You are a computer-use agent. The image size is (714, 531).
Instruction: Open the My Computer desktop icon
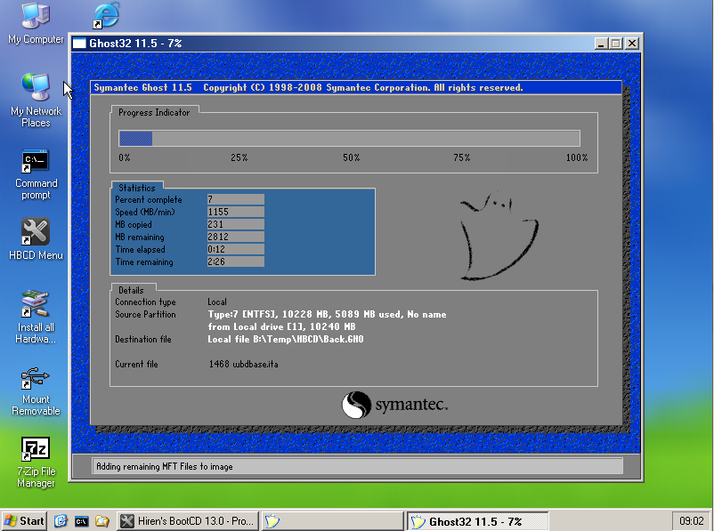[36, 23]
